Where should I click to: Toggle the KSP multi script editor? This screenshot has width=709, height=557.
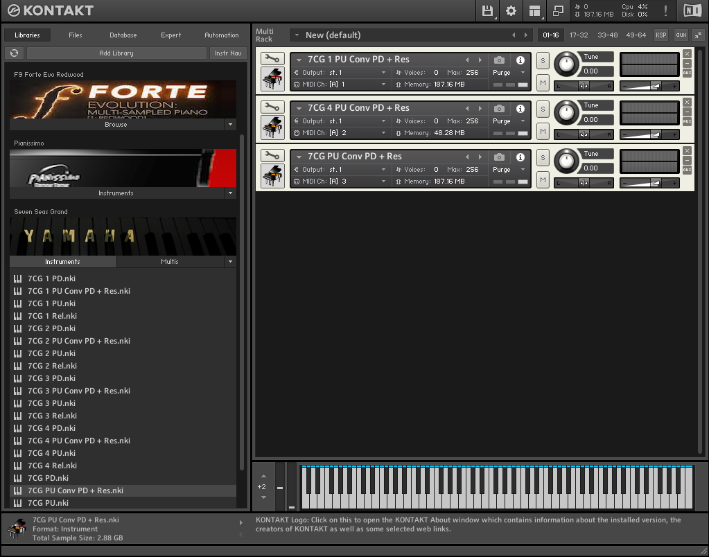point(661,35)
